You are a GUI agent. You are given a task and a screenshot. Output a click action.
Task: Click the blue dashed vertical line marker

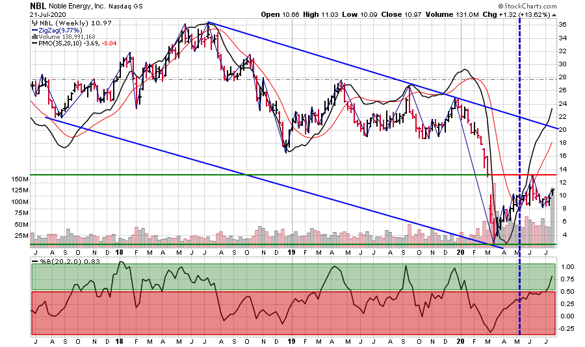519,130
